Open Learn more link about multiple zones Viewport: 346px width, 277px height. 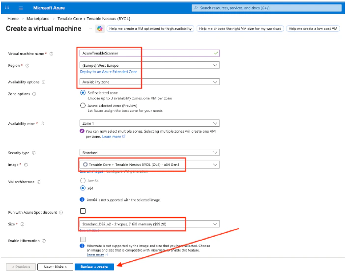click(112, 137)
